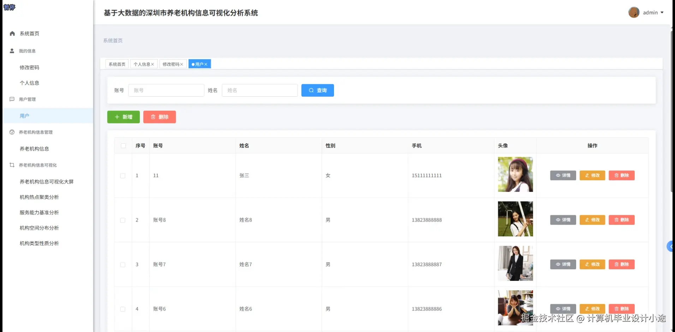The image size is (675, 332).
Task: Close the 修改密码 tab
Action: (181, 64)
